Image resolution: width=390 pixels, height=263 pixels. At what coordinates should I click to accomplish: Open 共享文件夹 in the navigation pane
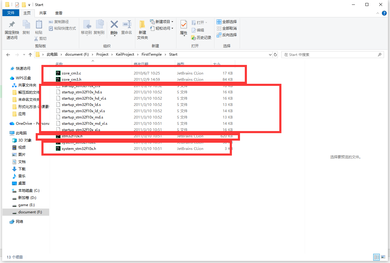pyautogui.click(x=27, y=85)
